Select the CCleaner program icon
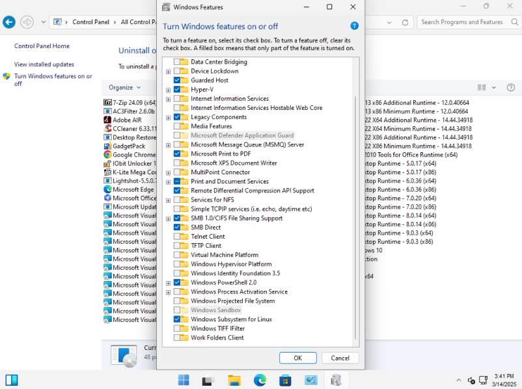Image resolution: width=522 pixels, height=389 pixels. [107, 128]
